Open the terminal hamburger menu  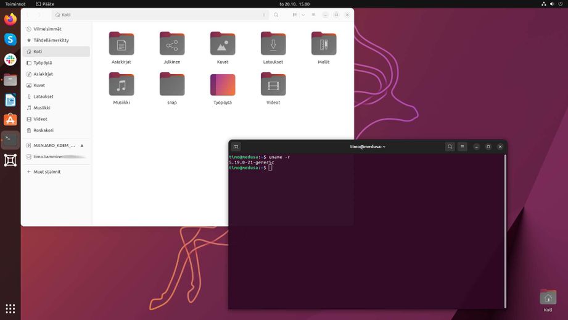(x=462, y=146)
